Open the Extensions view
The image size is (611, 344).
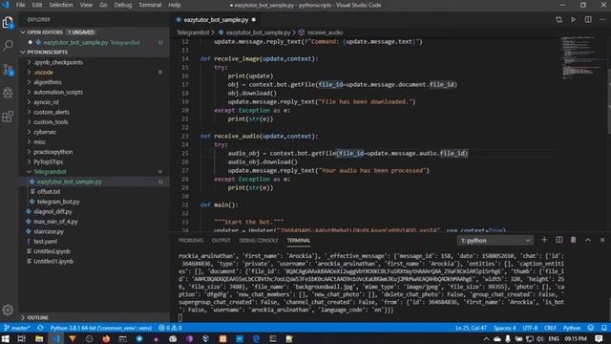[x=8, y=117]
